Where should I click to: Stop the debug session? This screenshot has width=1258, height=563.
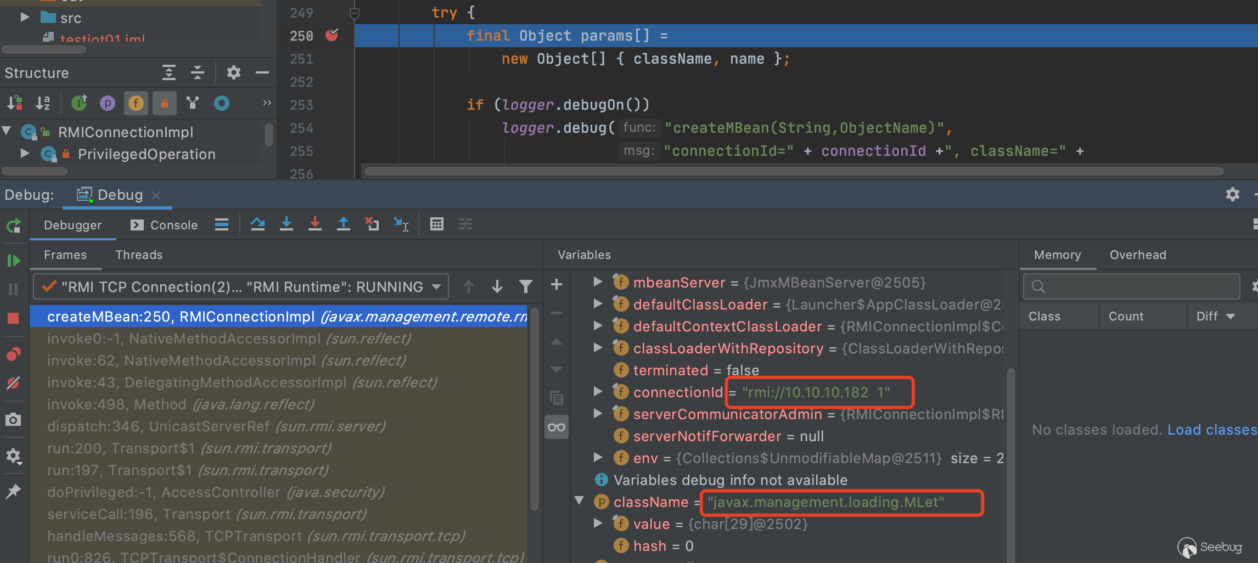(x=13, y=318)
